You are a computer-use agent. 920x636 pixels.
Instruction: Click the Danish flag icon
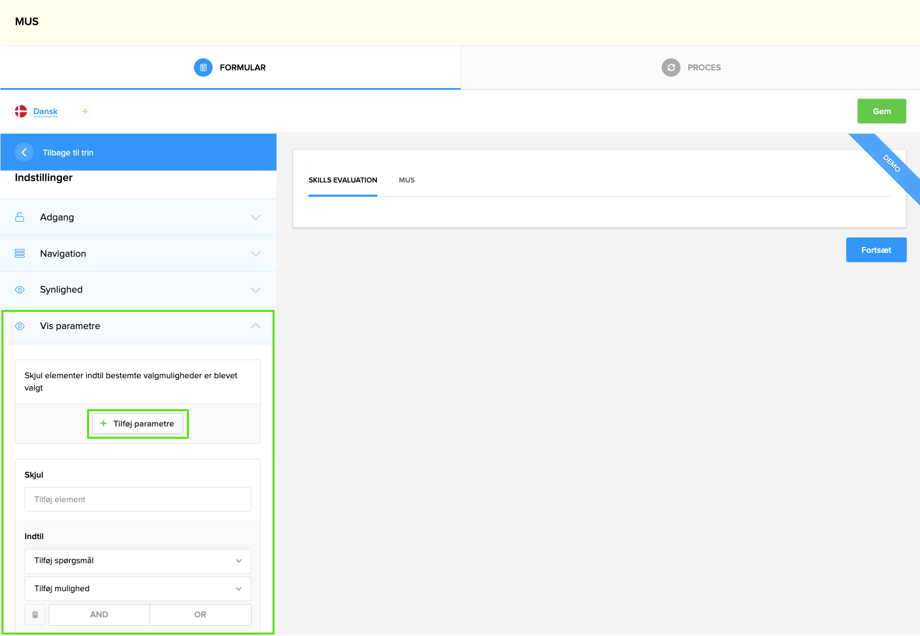21,111
